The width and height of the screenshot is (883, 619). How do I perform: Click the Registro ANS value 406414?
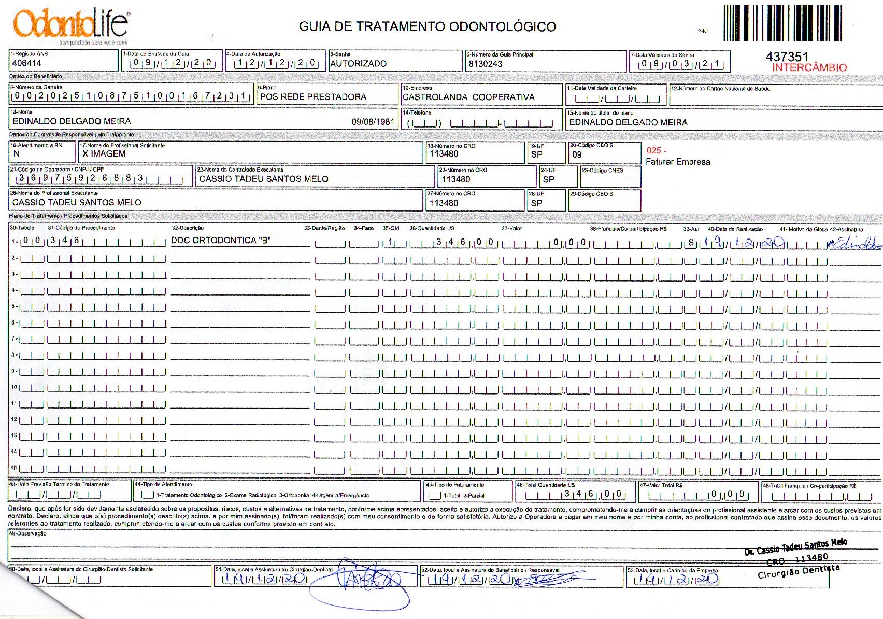[x=27, y=63]
